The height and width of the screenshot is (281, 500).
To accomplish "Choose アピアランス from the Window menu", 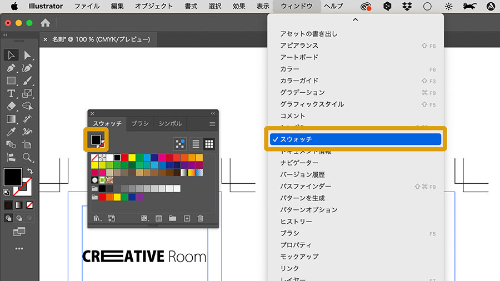I will pos(355,46).
